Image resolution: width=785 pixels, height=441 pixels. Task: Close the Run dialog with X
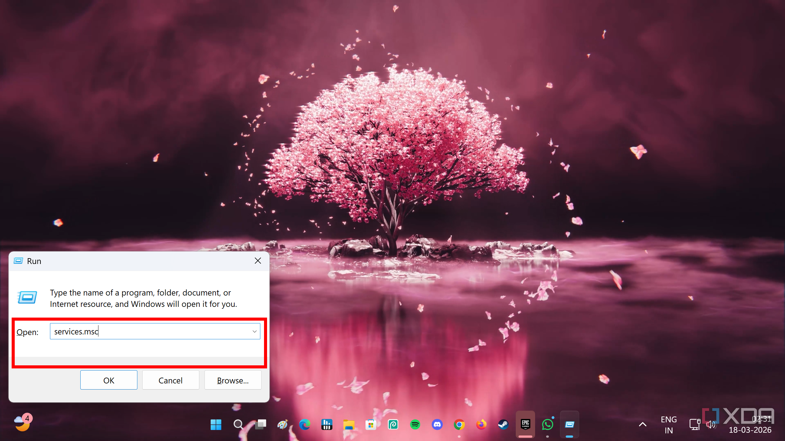click(258, 261)
